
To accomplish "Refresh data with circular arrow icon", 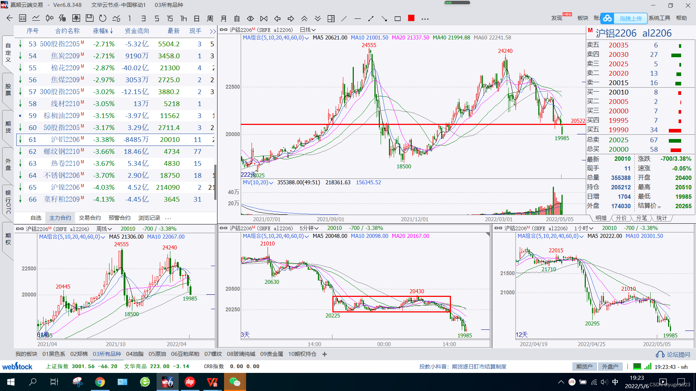I will [103, 18].
